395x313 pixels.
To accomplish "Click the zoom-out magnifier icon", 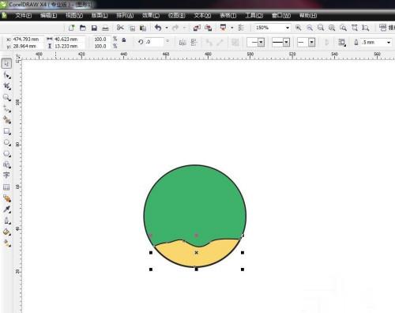I will (x=310, y=28).
